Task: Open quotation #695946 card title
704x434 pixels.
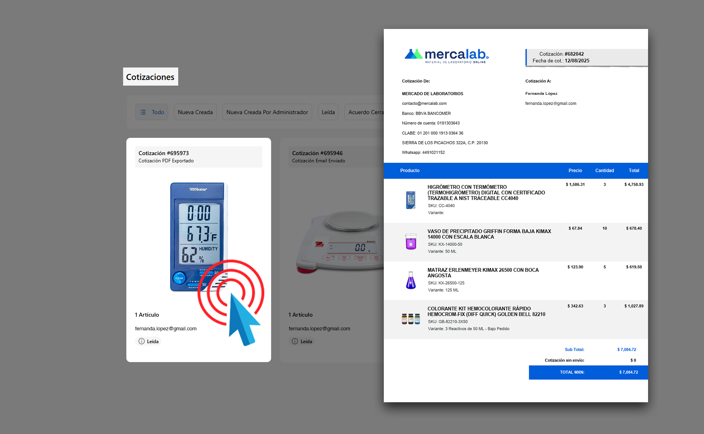Action: pos(317,153)
